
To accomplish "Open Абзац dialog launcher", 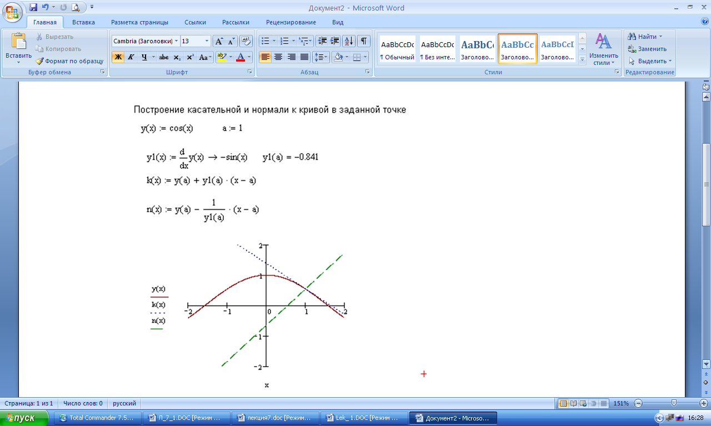I will pos(368,72).
